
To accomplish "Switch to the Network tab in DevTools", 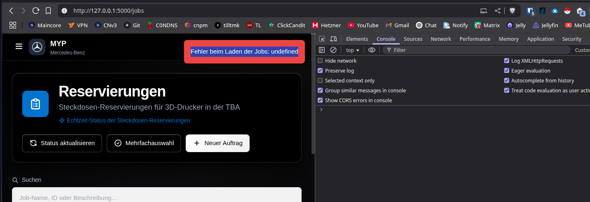I will coord(441,39).
